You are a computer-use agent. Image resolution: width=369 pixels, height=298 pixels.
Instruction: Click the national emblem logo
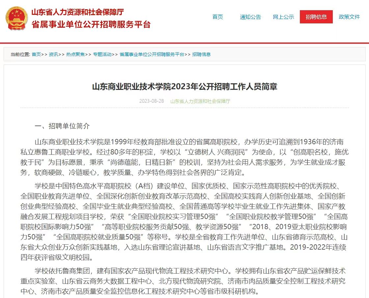16,19
